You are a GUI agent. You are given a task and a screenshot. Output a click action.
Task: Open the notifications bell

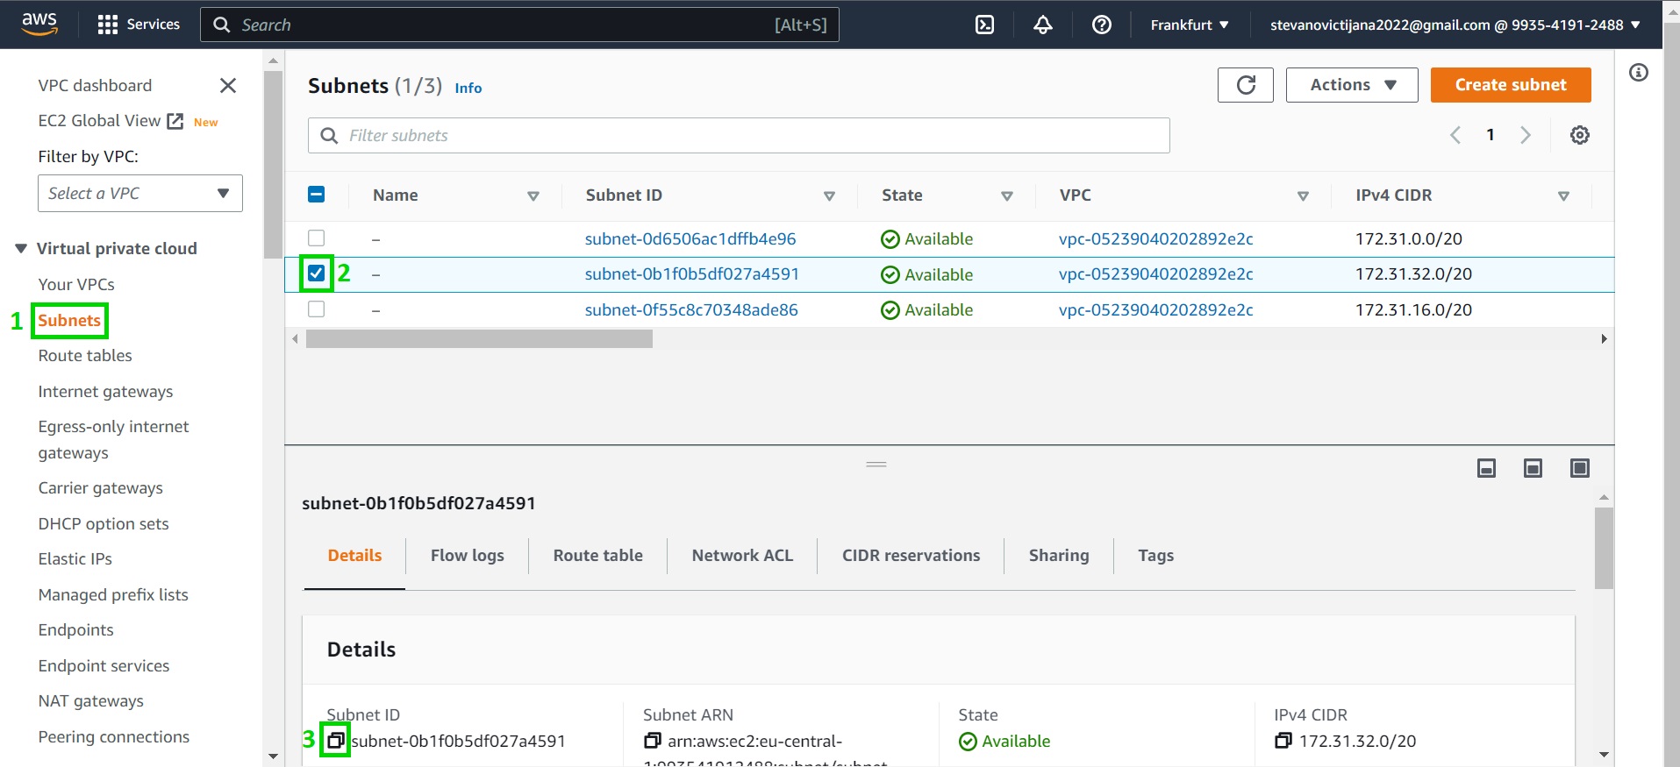pyautogui.click(x=1042, y=25)
